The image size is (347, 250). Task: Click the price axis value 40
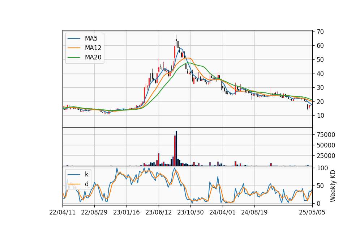320,74
